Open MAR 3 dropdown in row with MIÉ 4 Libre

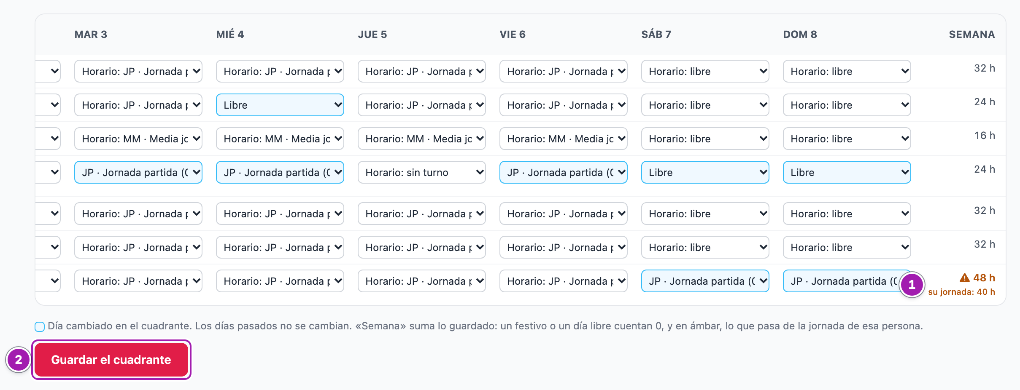pos(138,105)
